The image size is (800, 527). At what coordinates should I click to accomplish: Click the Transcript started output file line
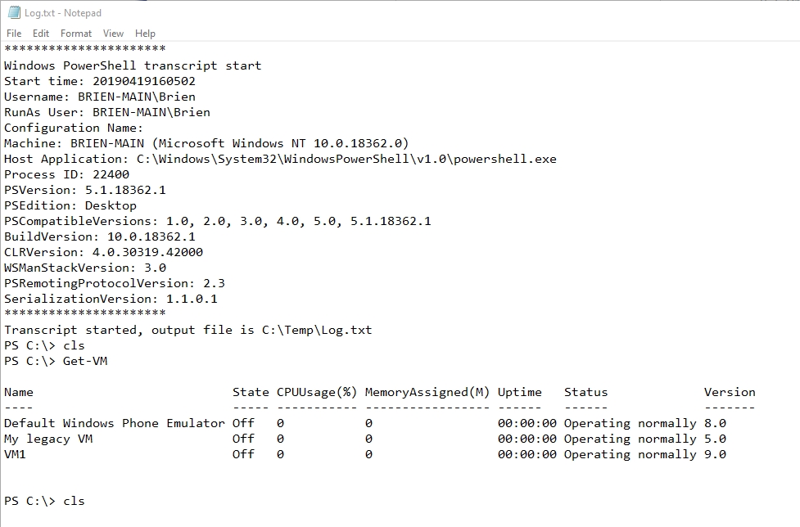pyautogui.click(x=188, y=331)
